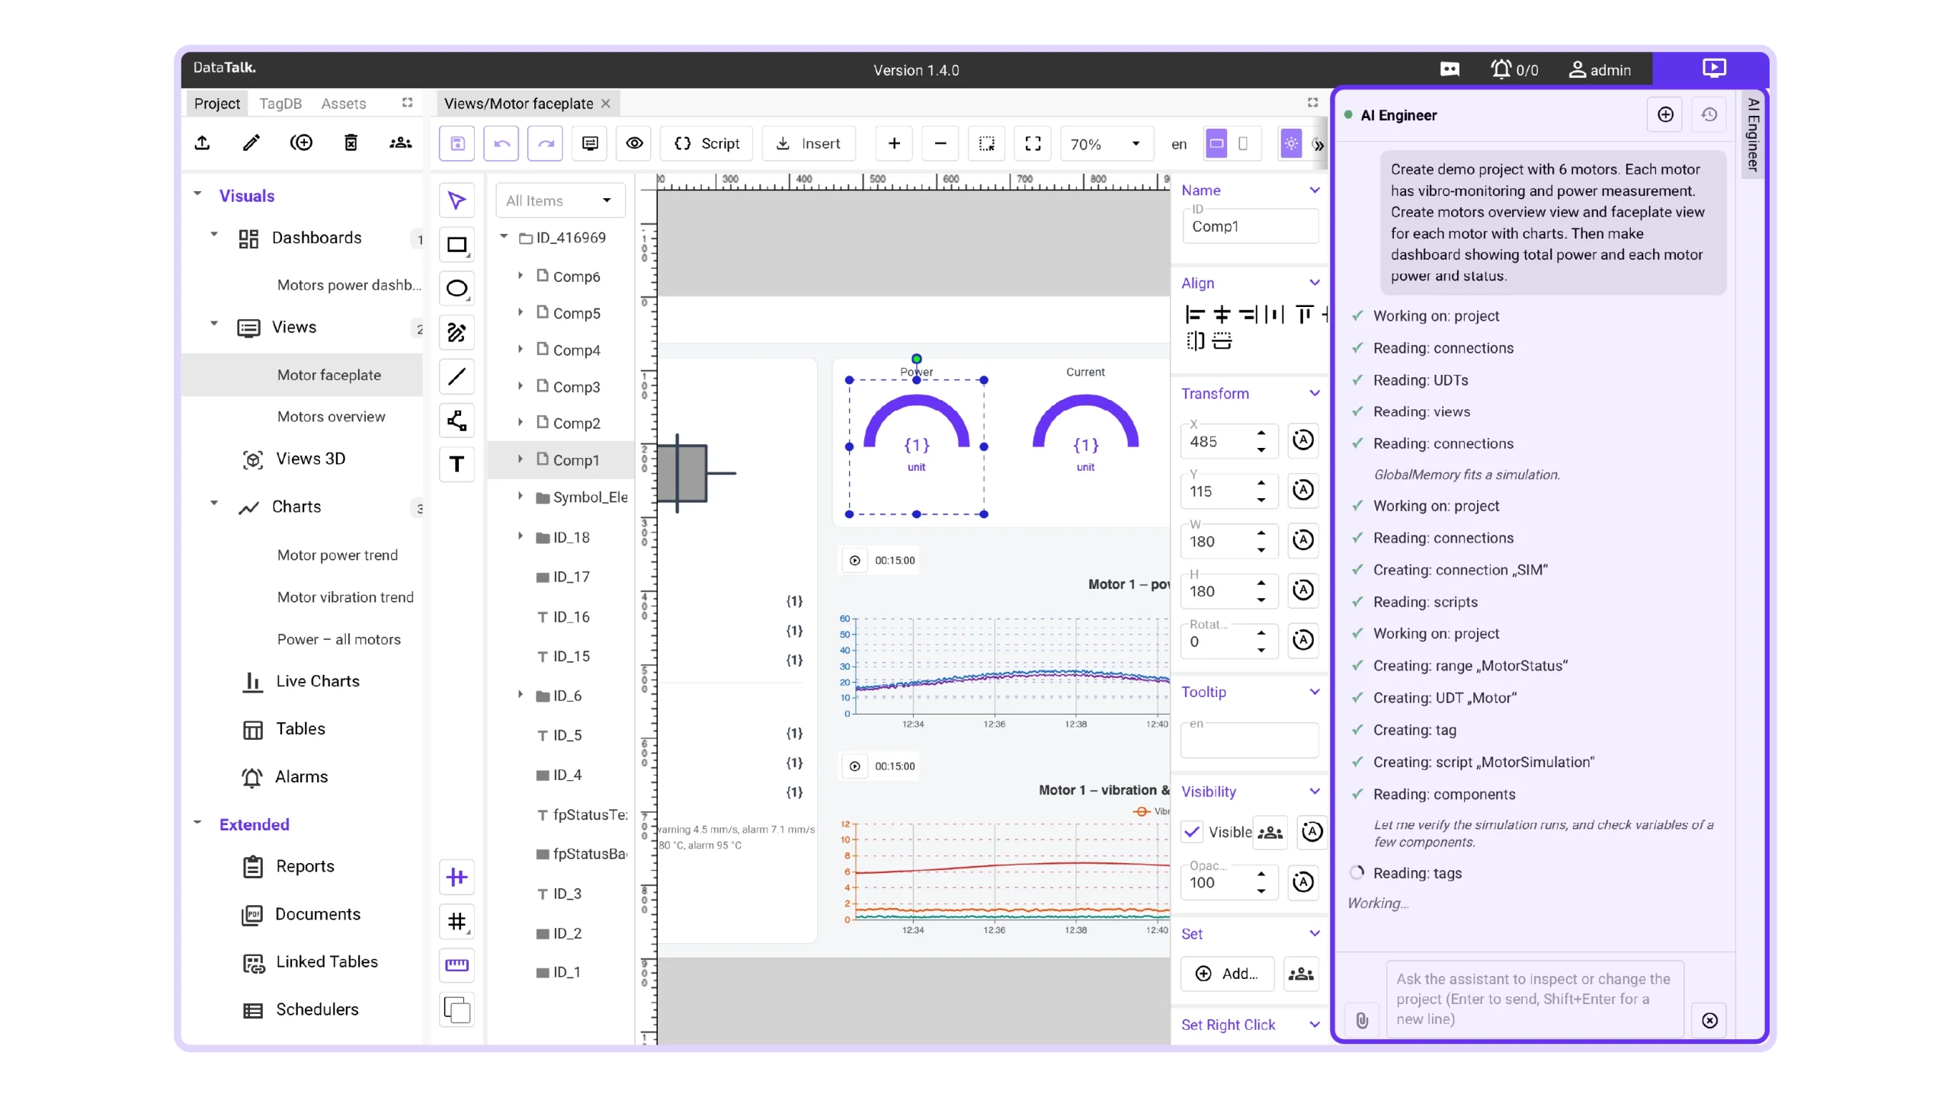Click the export upload icon in Project panel
1951x1097 pixels.
pyautogui.click(x=202, y=142)
